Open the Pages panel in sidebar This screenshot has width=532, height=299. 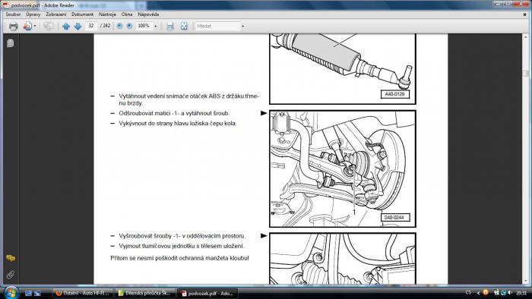[11, 43]
